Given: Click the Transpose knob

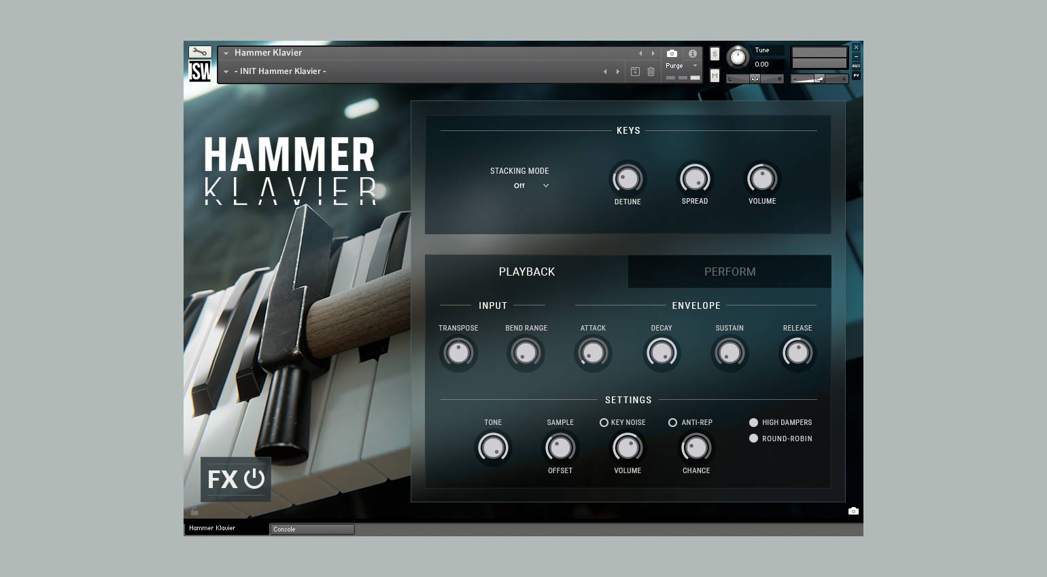Looking at the screenshot, I should [458, 353].
